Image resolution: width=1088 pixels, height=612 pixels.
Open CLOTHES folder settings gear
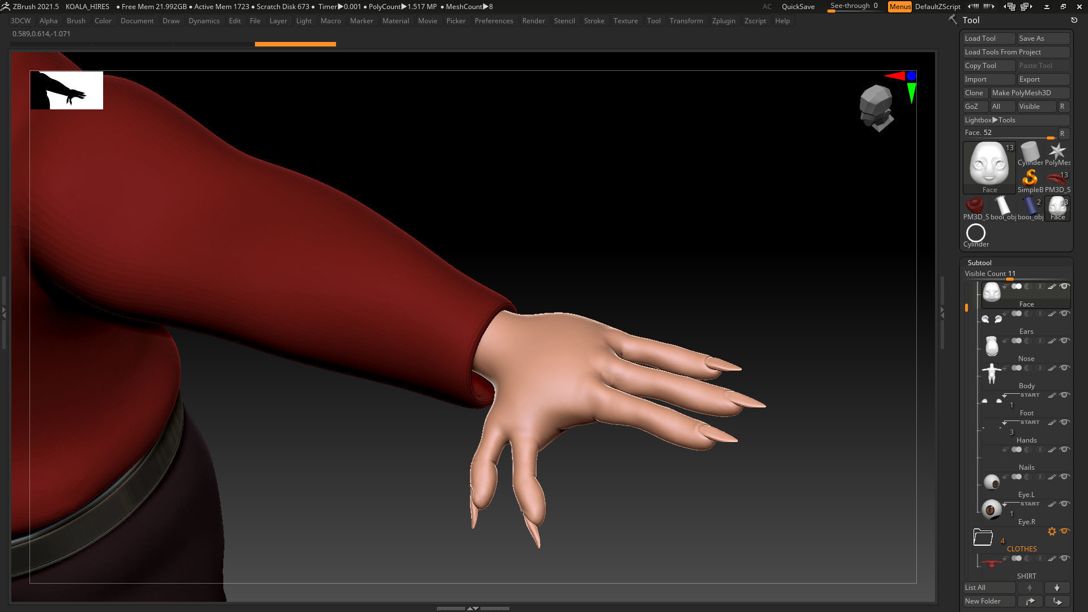tap(1052, 532)
